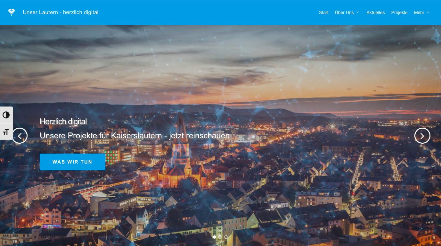Open the Mehr menu item
This screenshot has height=246, width=441.
(419, 13)
